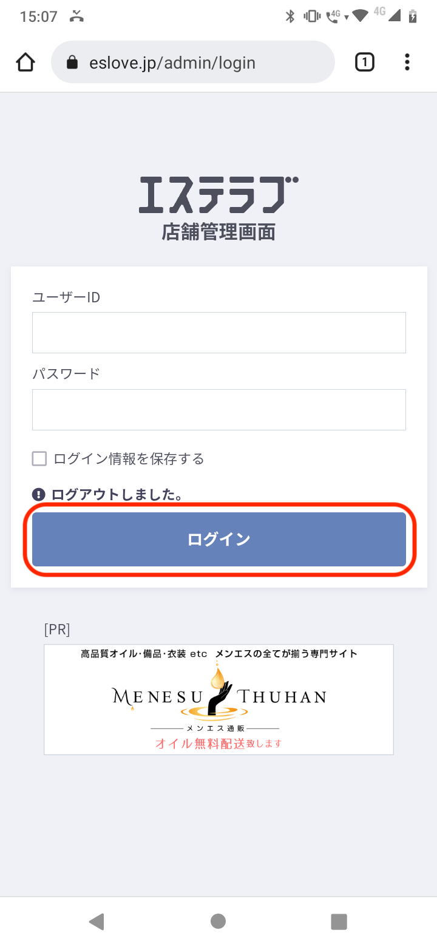Tap the missed call notification icon
Screen dimensions: 437x947
76,16
